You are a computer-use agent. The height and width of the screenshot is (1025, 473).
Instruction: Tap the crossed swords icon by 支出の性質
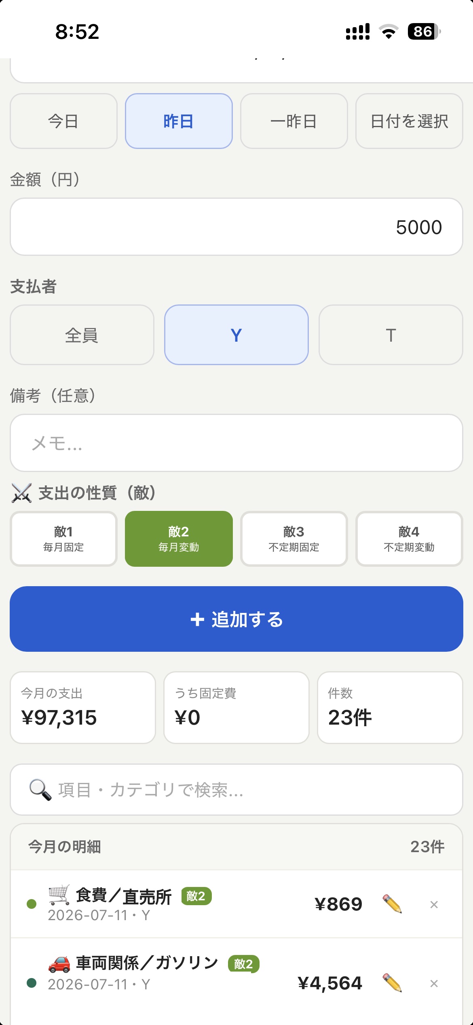click(x=21, y=493)
